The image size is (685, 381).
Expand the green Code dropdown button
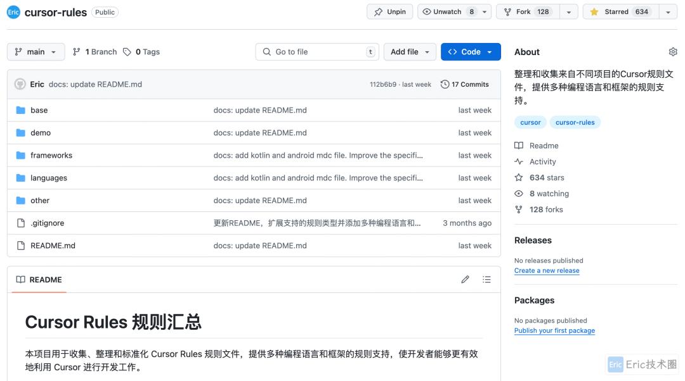click(471, 52)
